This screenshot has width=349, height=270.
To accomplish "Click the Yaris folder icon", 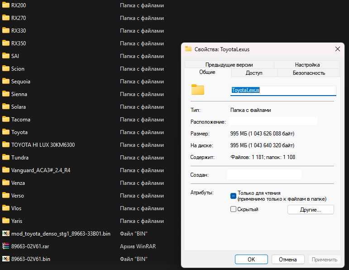I will coord(6,221).
